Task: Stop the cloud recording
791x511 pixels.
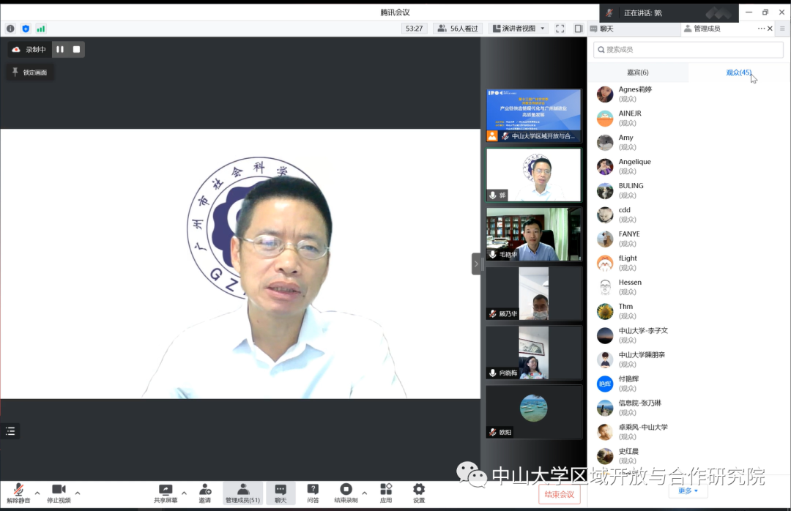Action: (x=77, y=50)
